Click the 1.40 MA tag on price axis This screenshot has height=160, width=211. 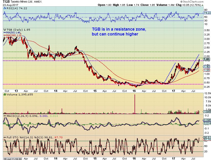207,67
